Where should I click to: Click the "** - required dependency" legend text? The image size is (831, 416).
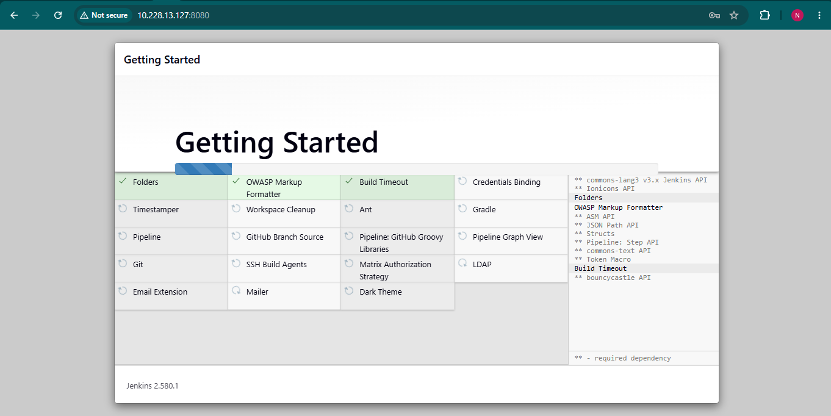[623, 358]
